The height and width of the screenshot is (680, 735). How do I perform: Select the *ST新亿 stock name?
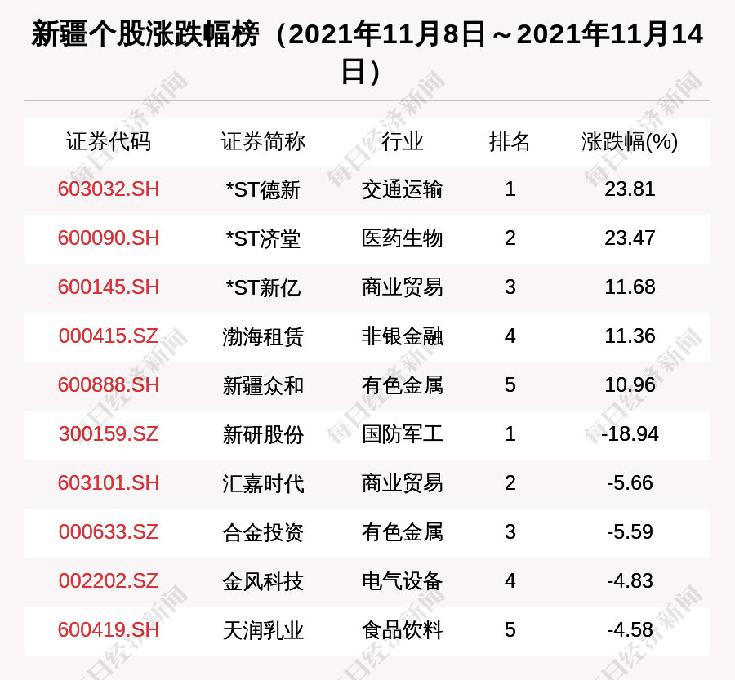point(263,287)
